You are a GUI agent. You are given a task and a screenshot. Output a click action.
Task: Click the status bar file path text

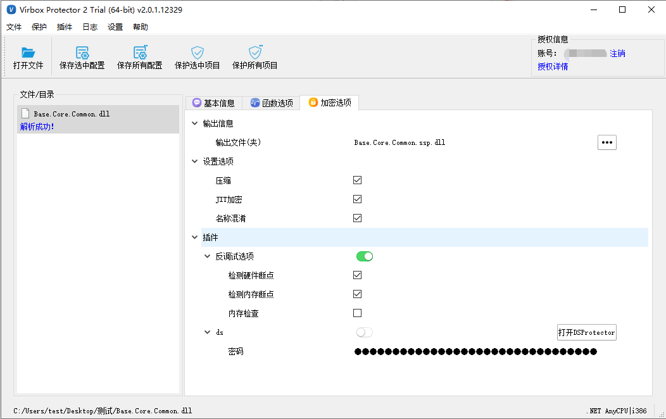tap(103, 411)
